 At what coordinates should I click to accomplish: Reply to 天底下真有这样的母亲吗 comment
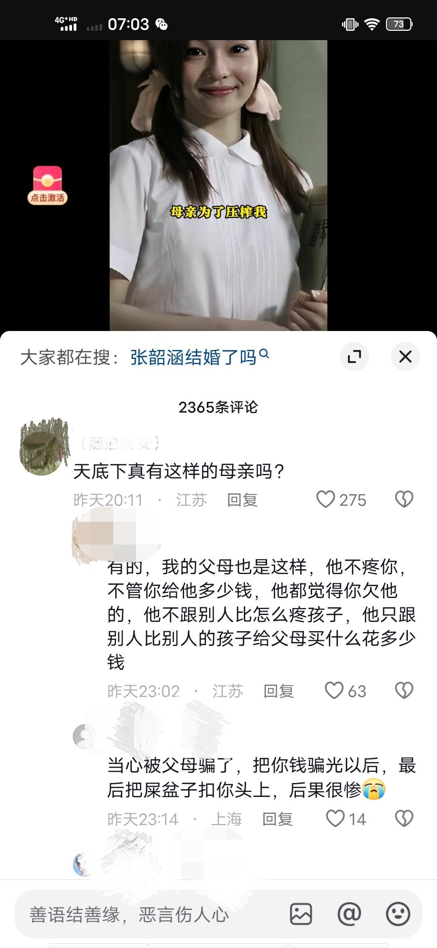pos(242,500)
